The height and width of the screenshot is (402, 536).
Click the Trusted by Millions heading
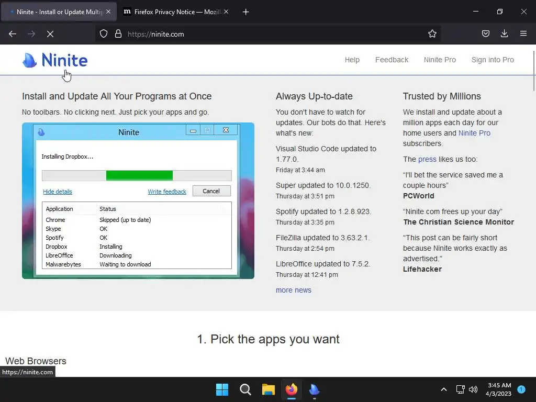(442, 96)
